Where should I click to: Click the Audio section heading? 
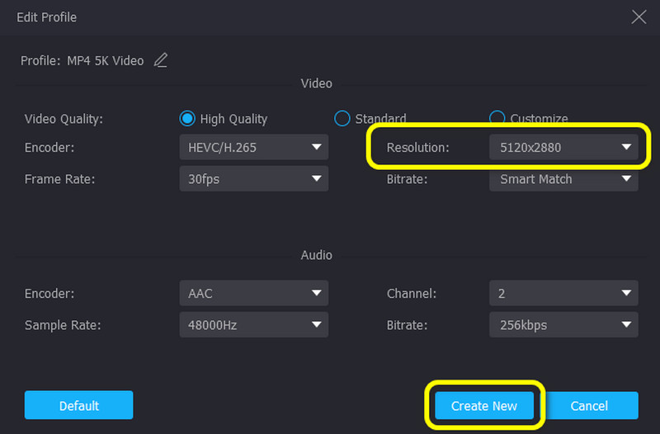pos(316,256)
